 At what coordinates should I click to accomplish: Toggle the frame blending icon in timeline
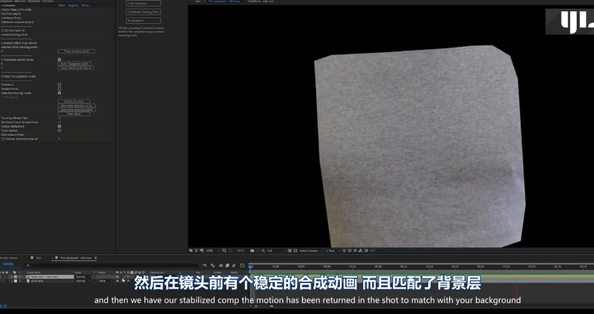227,266
